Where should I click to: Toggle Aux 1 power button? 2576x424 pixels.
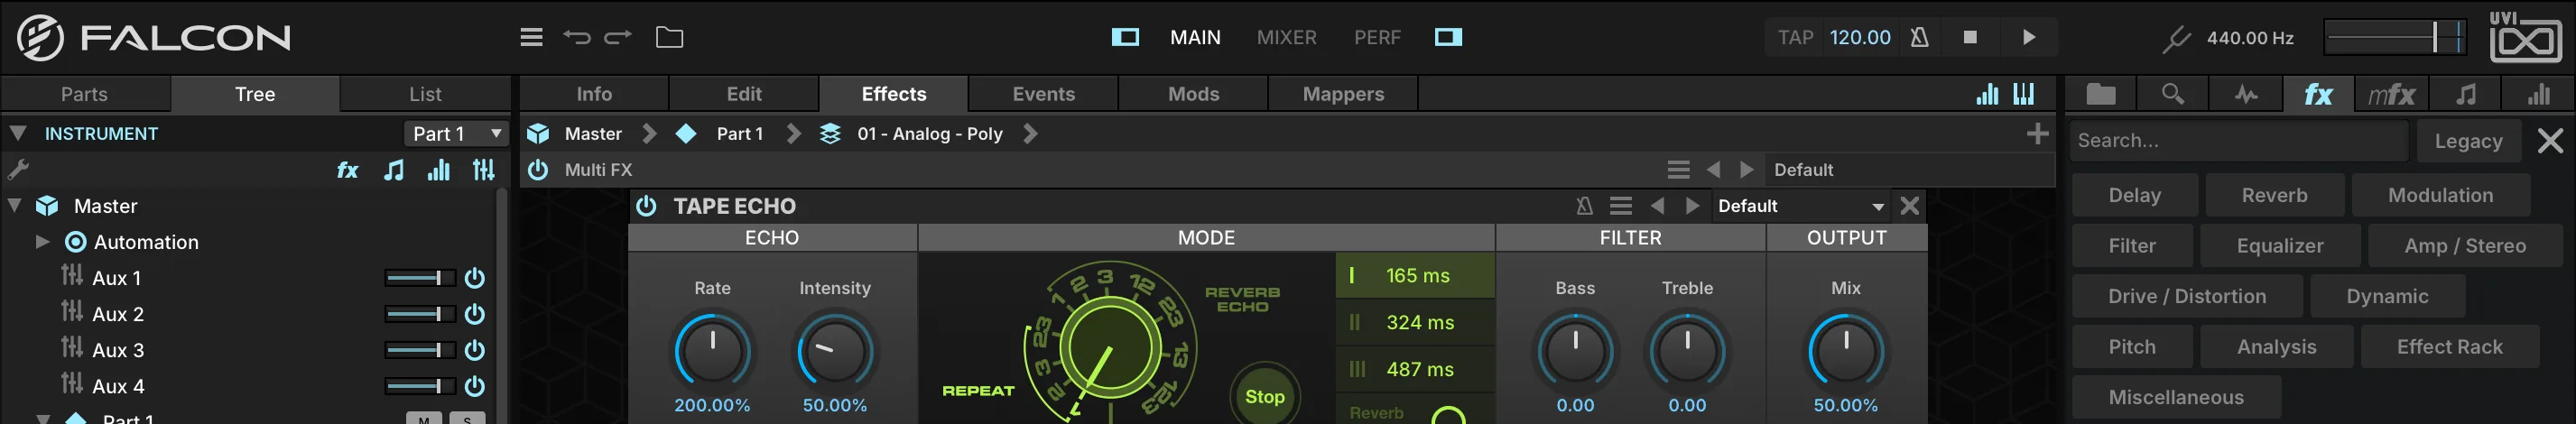[x=475, y=278]
